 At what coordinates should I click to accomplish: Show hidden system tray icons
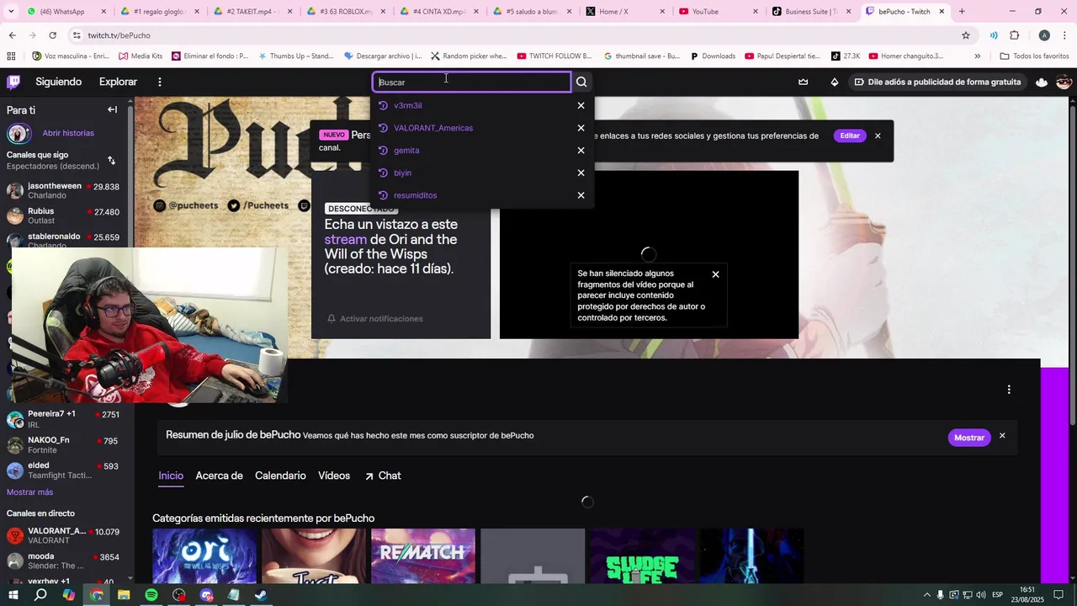pyautogui.click(x=927, y=595)
